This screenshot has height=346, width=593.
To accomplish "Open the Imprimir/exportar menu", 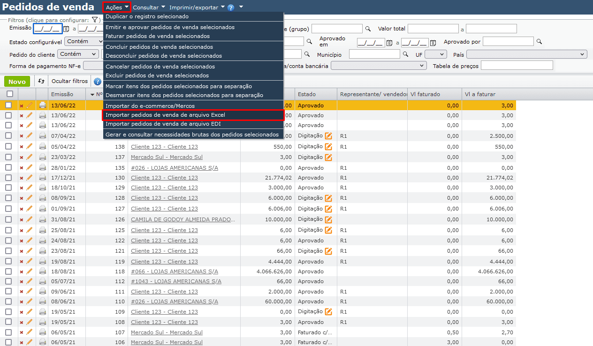I will (x=197, y=8).
